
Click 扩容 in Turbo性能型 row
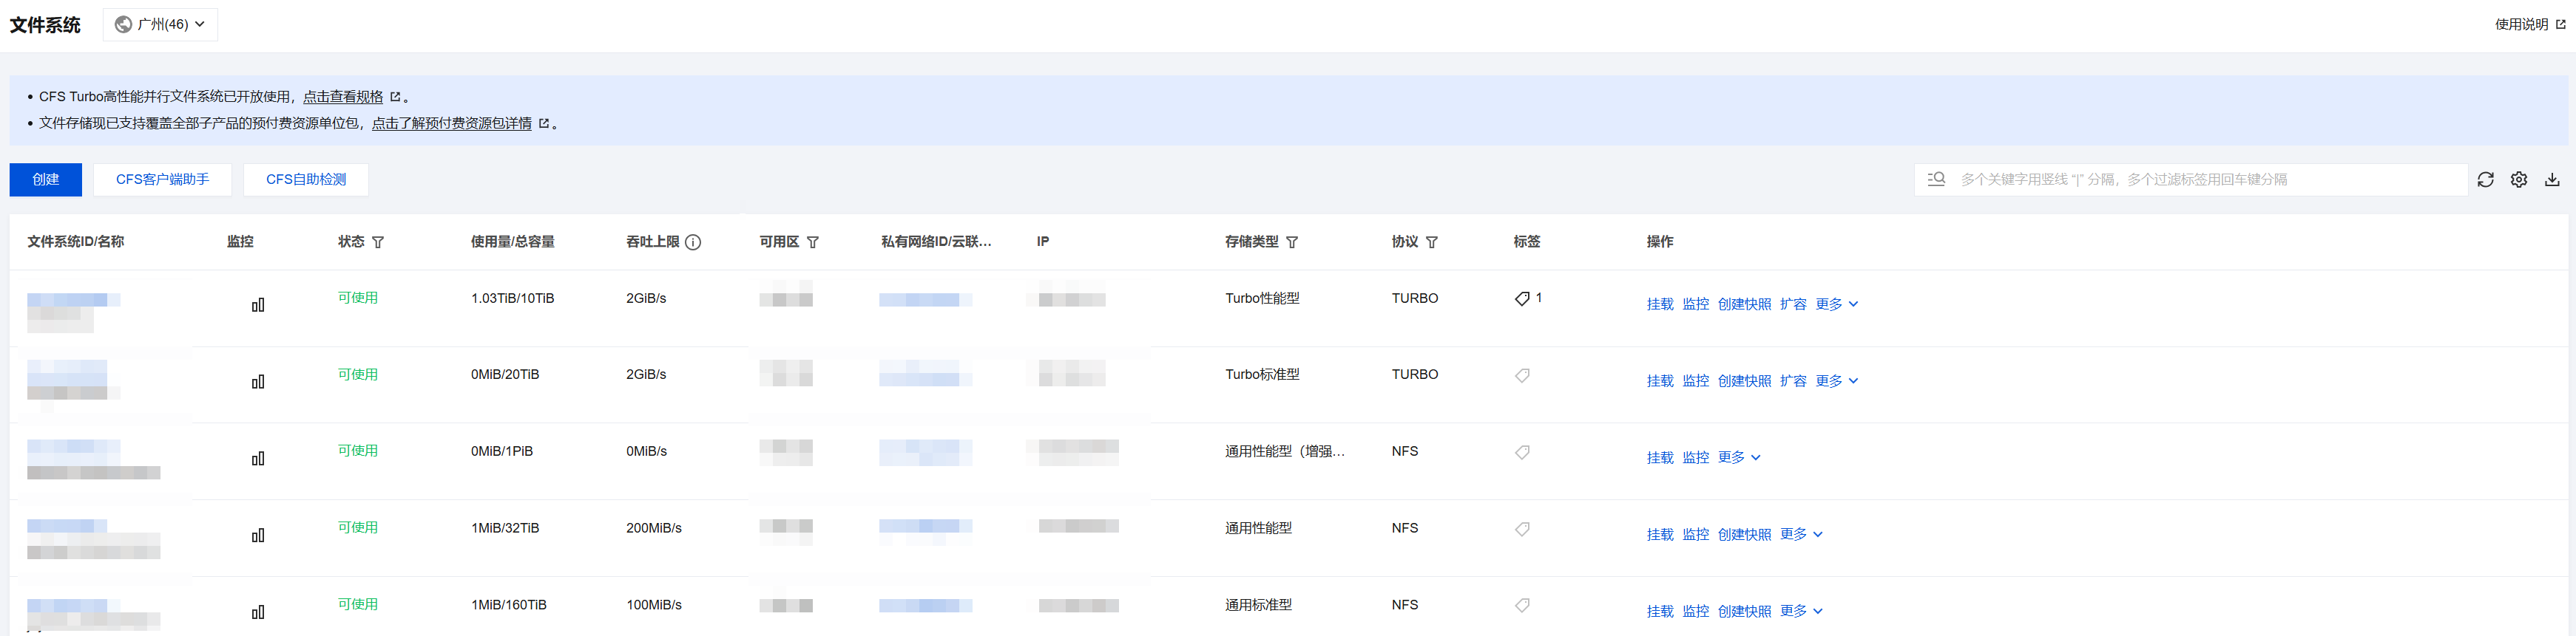[1793, 304]
